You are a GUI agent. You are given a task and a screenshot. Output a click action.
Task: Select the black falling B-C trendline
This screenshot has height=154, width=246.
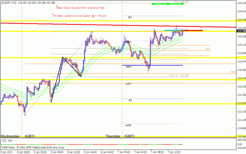click(x=72, y=67)
